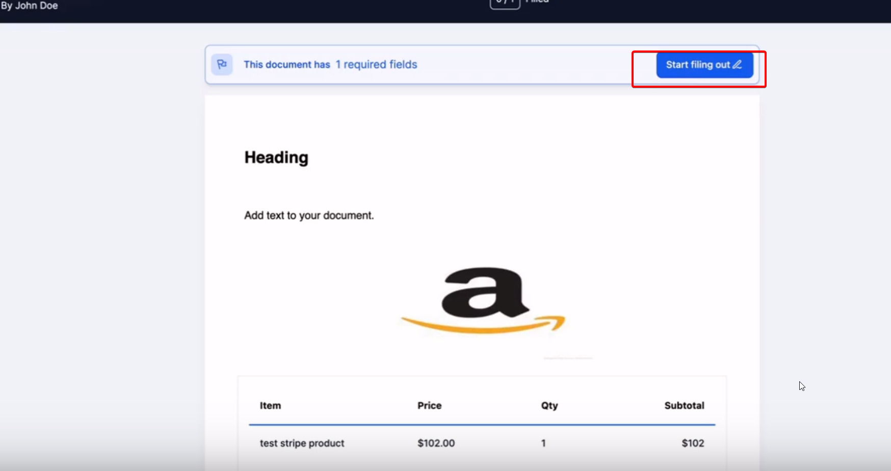This screenshot has height=471, width=891.
Task: Click the 'Subtotal' column header
Action: point(684,406)
